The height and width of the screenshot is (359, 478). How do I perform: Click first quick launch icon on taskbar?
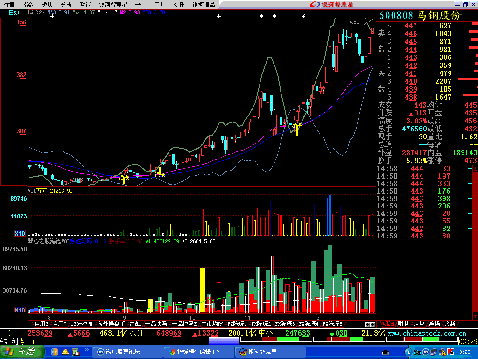[x=55, y=352]
